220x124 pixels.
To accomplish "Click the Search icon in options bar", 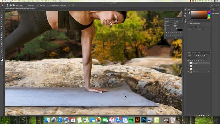I will [x=212, y=6].
